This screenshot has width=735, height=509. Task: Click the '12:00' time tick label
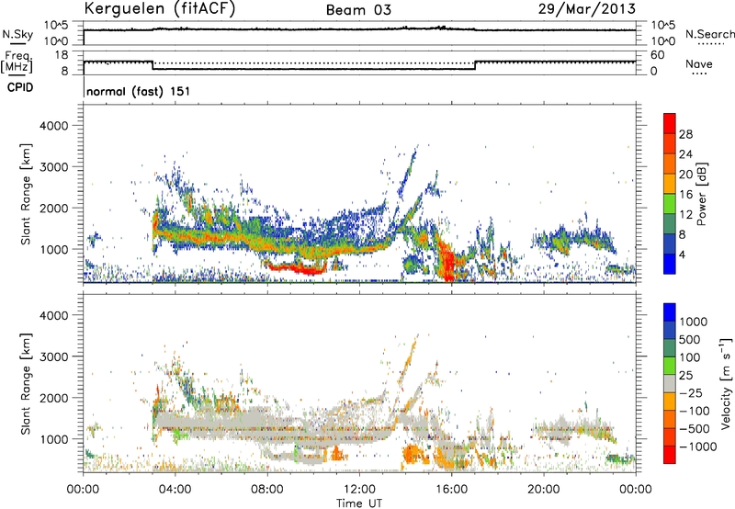[x=359, y=490]
